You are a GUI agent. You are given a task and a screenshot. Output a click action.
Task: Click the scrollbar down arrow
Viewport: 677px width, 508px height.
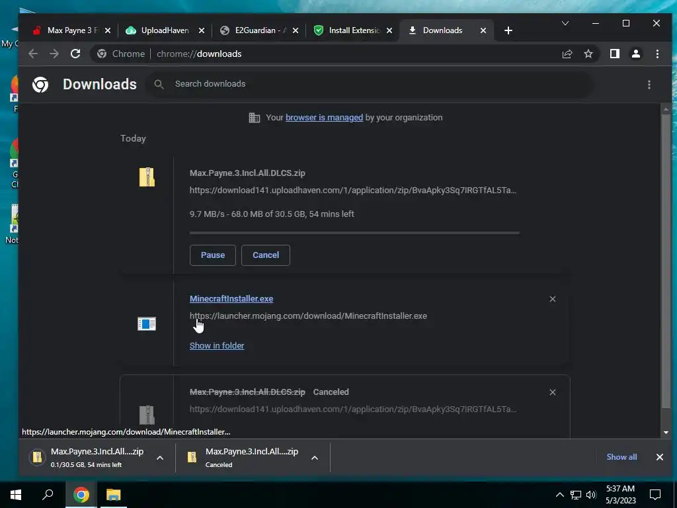[x=666, y=433]
